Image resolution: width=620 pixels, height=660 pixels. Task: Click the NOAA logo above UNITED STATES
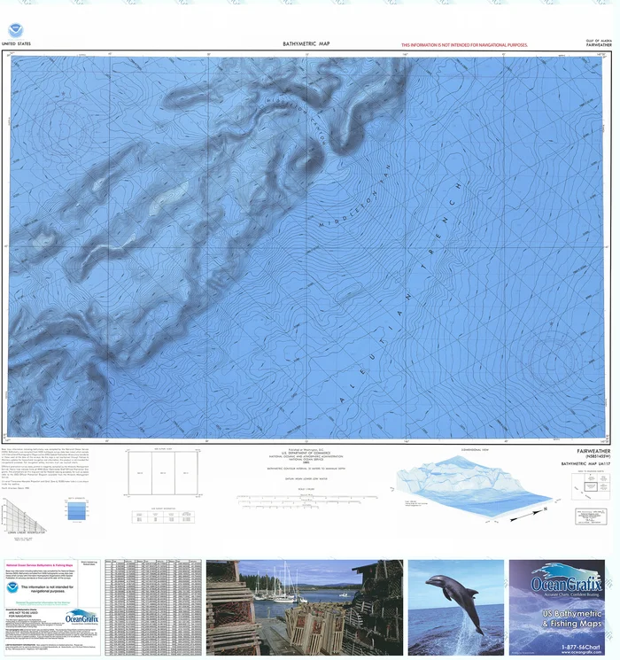16,31
